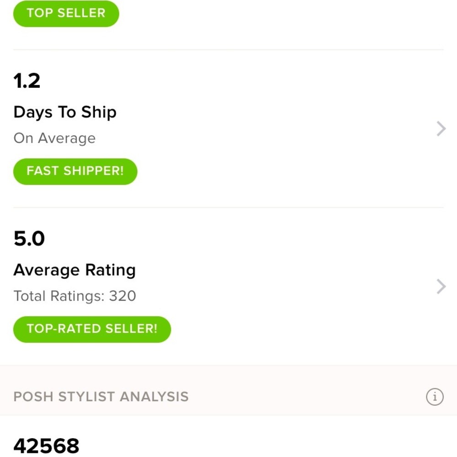457x457 pixels.
Task: Open the Days To Ship row
Action: click(228, 128)
